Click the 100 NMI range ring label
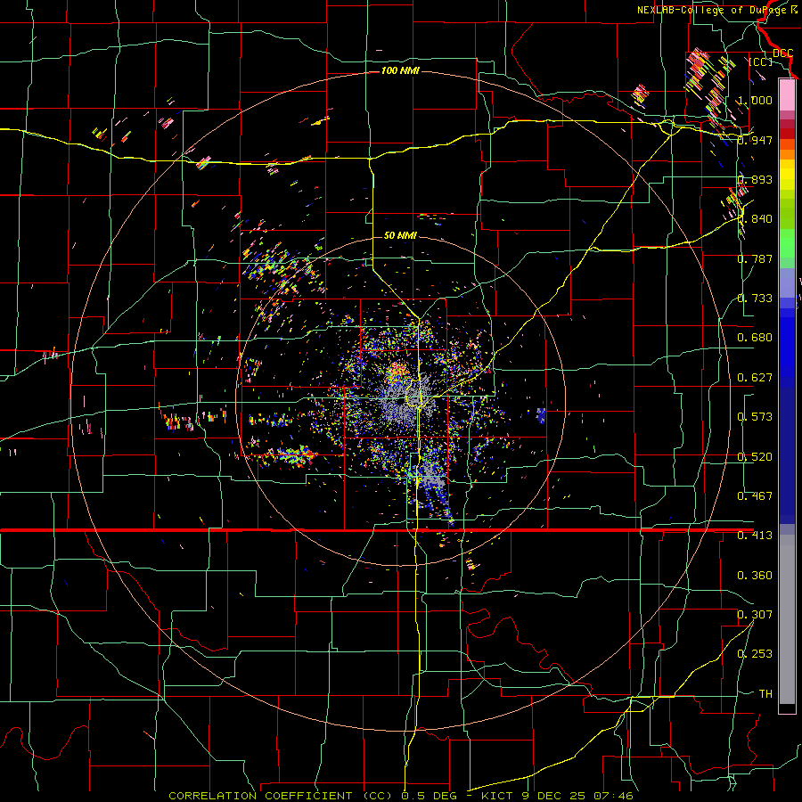 pos(400,70)
